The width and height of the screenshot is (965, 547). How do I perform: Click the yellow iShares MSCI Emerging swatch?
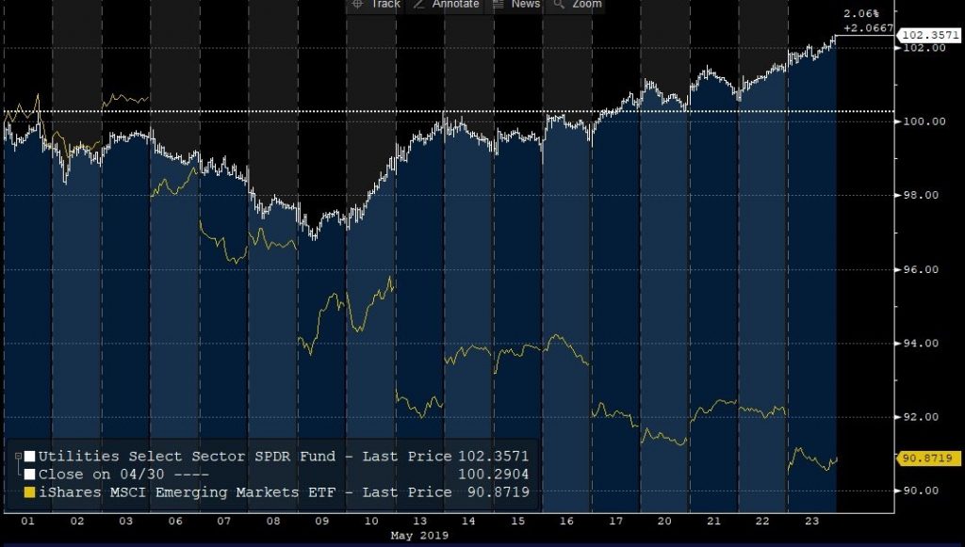29,492
